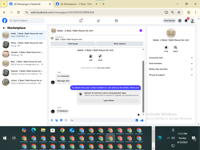Image resolution: width=200 pixels, height=150 pixels.
Task: Click the attach photo icon in composer
Action: point(56,120)
